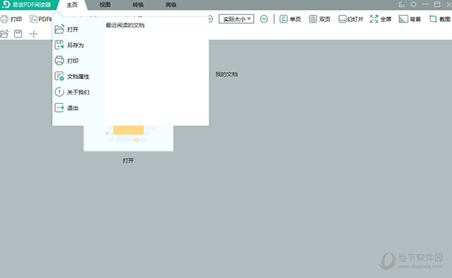This screenshot has width=452, height=278.
Task: Open the 背景 background option
Action: [410, 19]
